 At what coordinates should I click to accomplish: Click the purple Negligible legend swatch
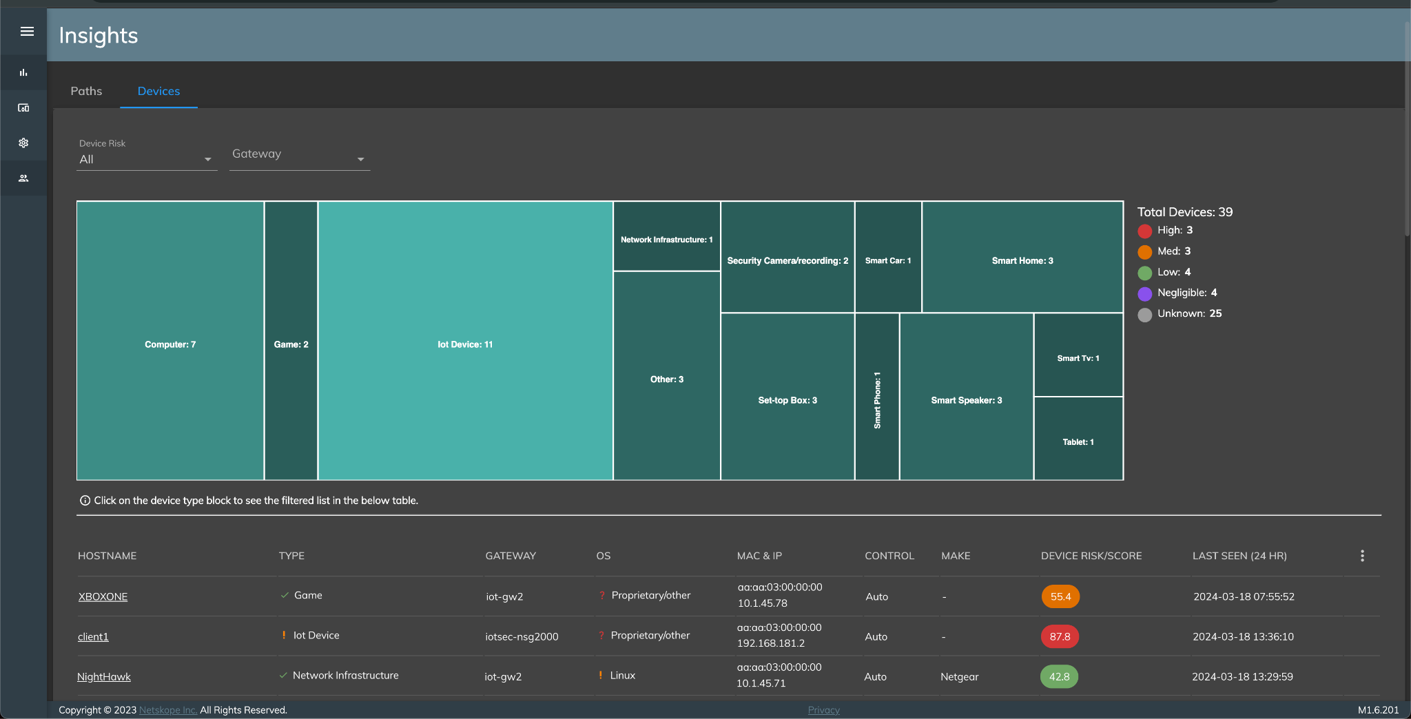tap(1145, 293)
